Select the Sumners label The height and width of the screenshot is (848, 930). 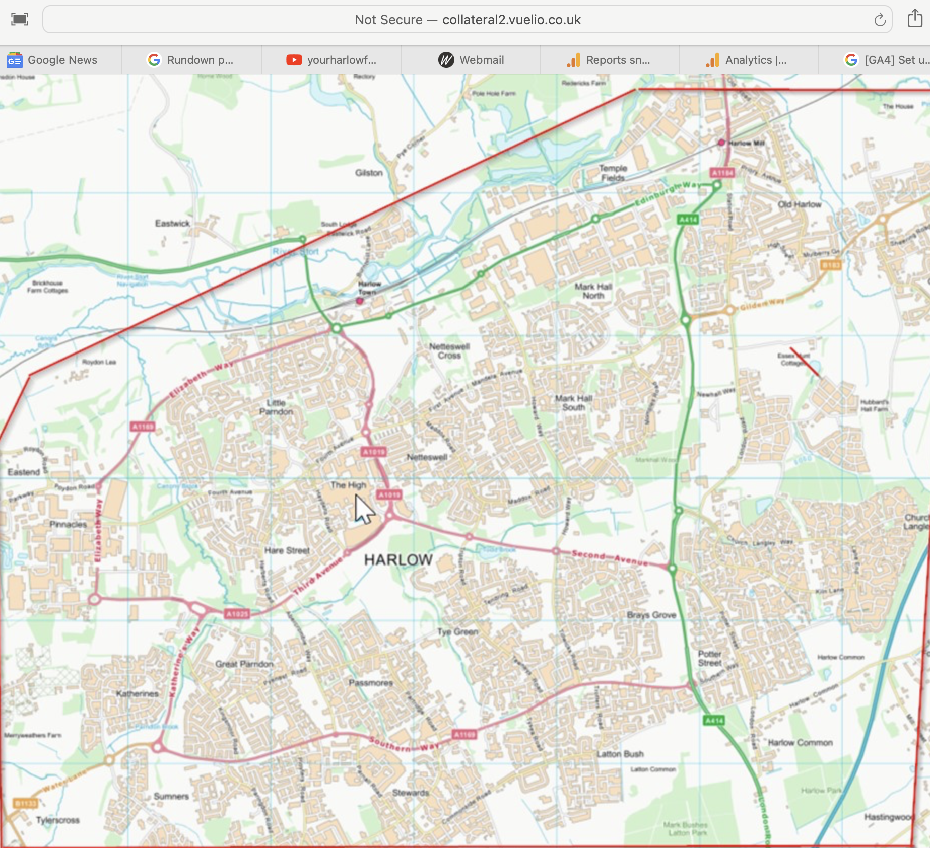point(171,796)
